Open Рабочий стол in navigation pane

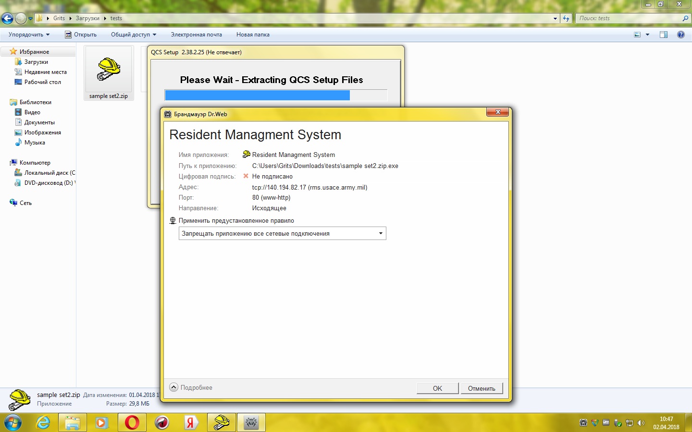coord(43,82)
